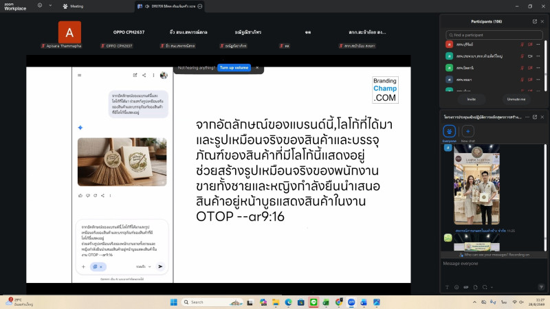Click the Unmute me button
The image size is (550, 309).
coord(516,99)
